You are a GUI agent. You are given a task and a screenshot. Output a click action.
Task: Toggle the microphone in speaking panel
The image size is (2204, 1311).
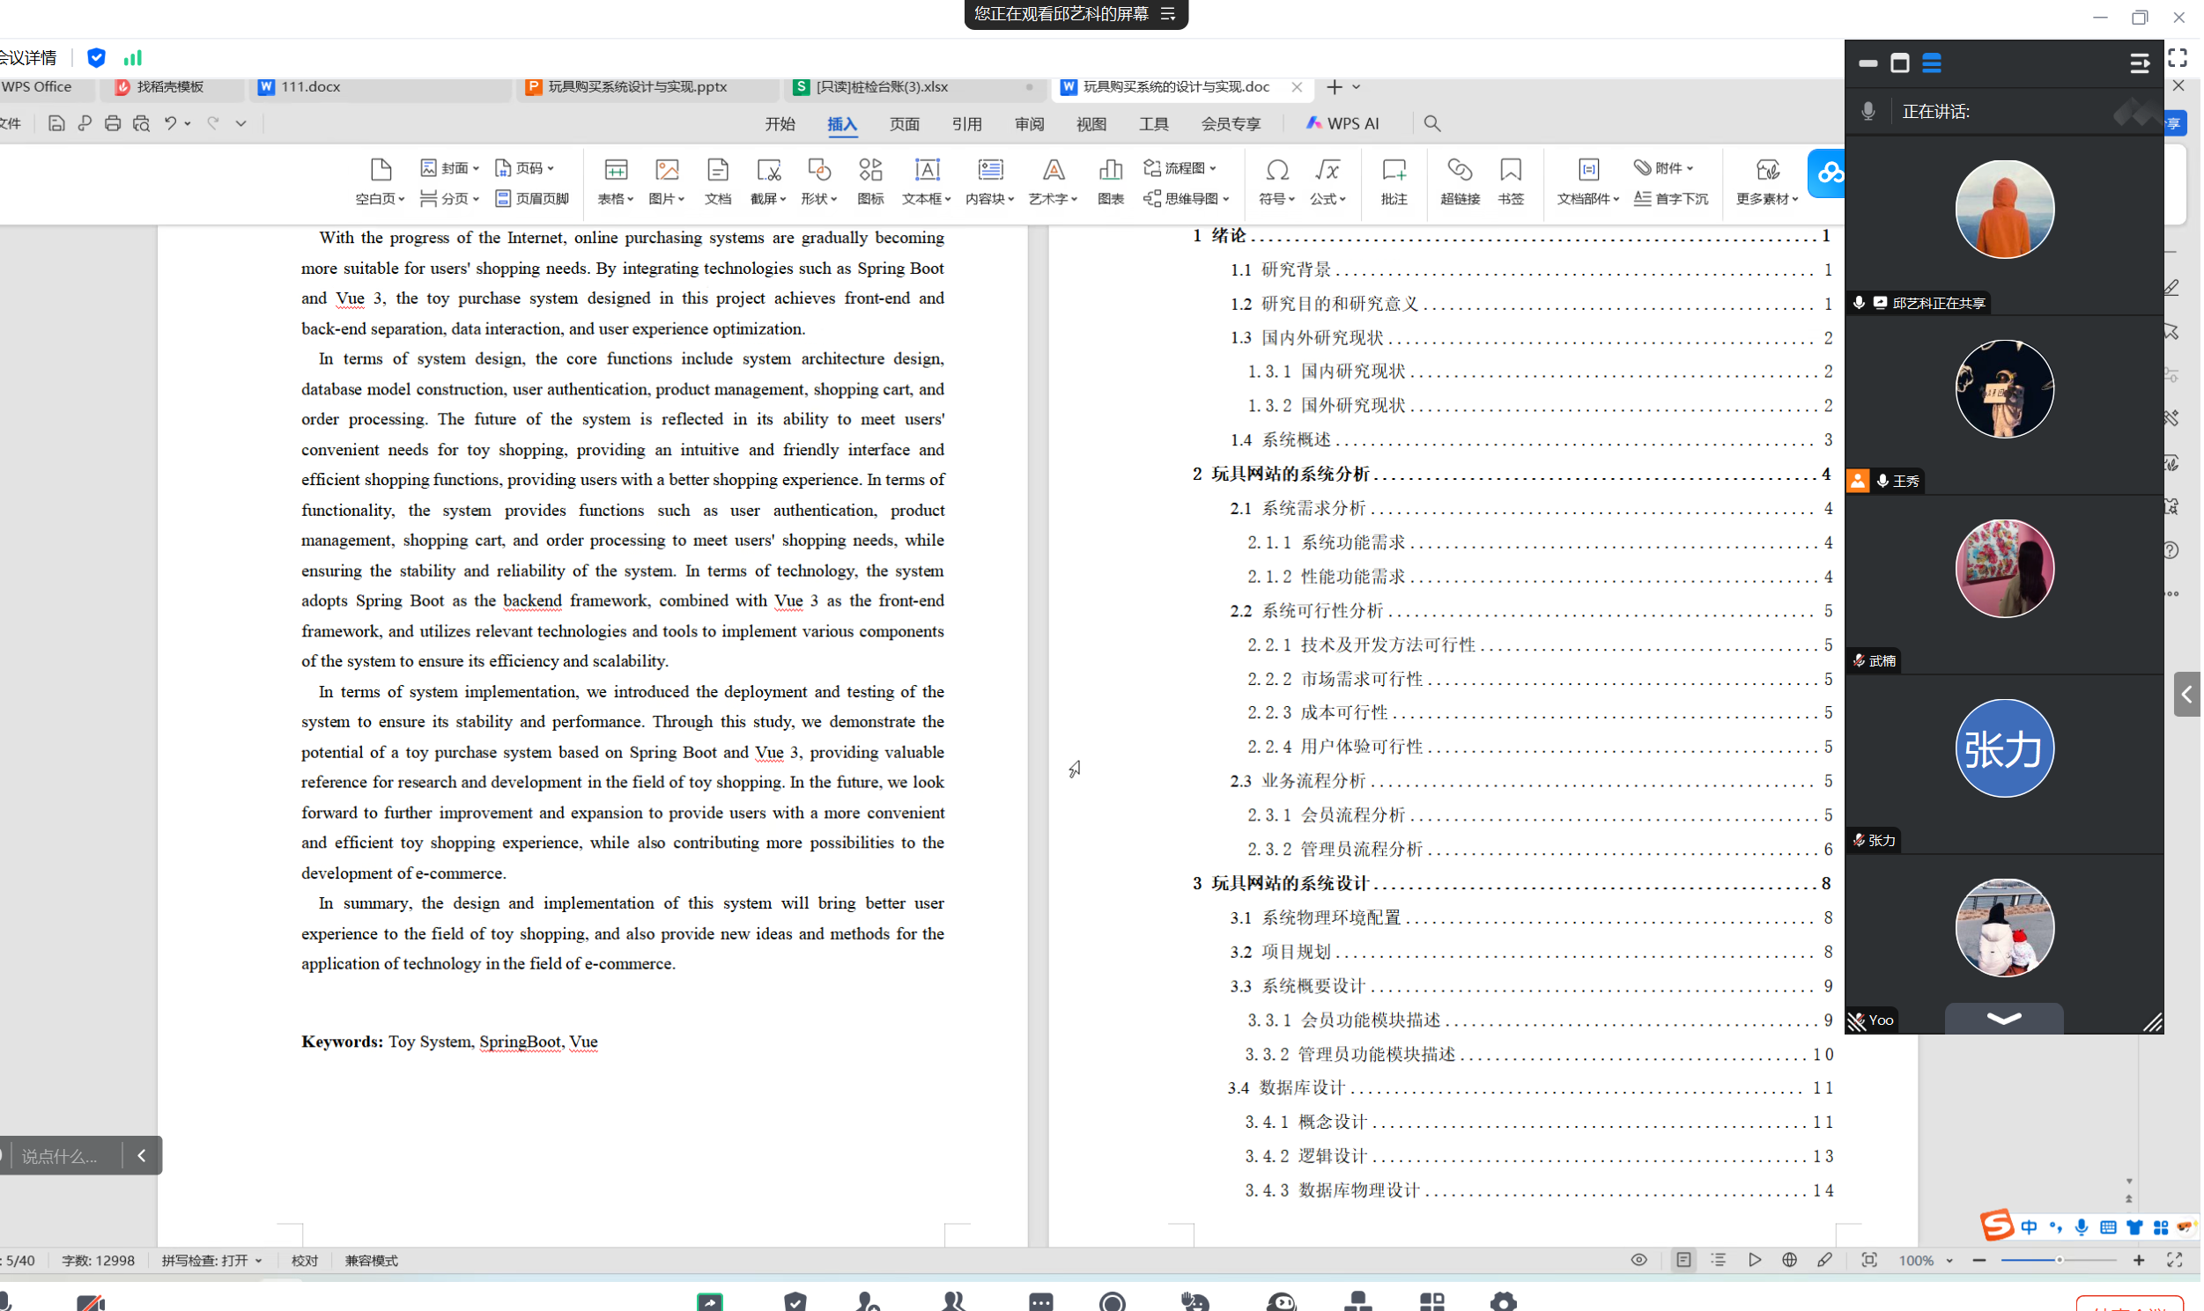tap(1867, 112)
